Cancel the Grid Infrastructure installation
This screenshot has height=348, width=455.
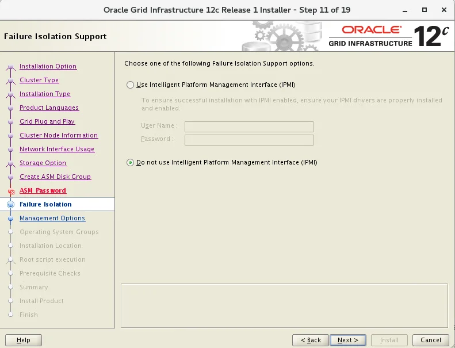(431, 340)
